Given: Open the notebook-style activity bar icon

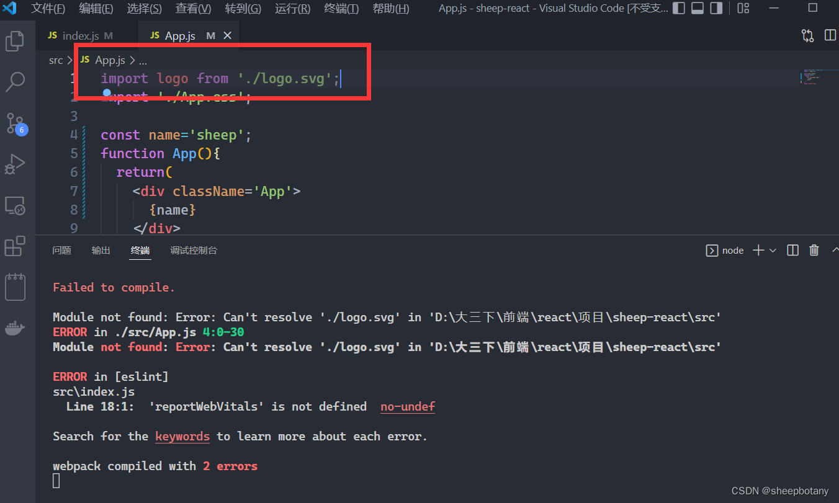Looking at the screenshot, I should (15, 287).
